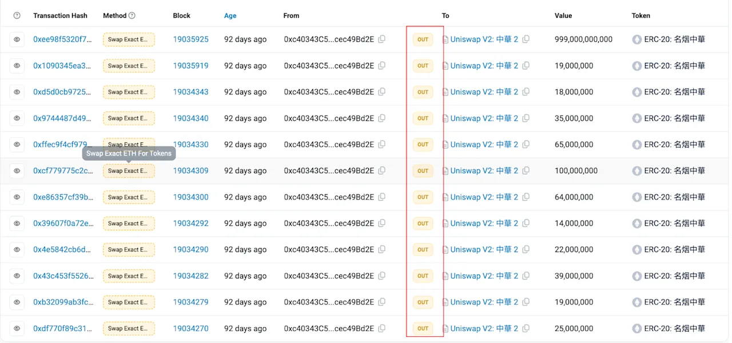Screen dimensions: 732x343
Task: Toggle the Age column header format
Action: pos(230,15)
